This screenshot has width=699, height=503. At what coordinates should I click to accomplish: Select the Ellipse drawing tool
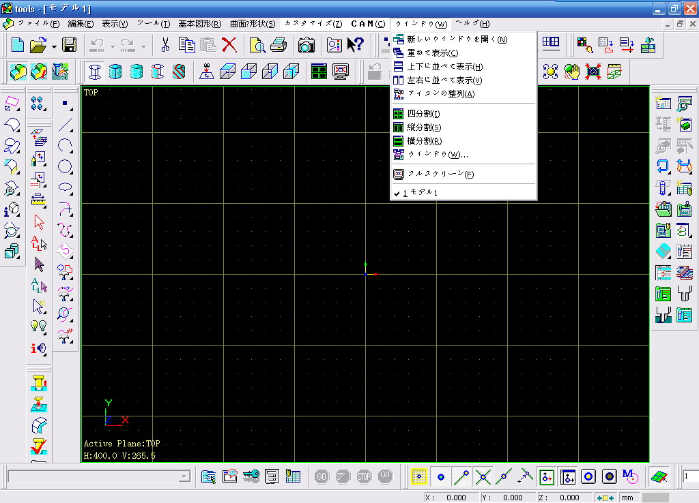(x=66, y=187)
